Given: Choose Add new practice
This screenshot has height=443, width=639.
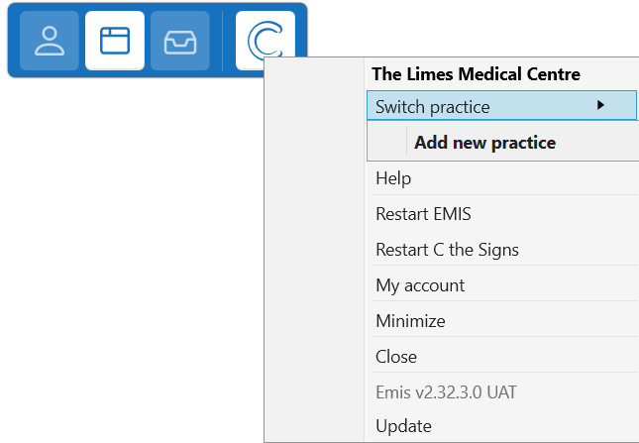Looking at the screenshot, I should tap(484, 143).
